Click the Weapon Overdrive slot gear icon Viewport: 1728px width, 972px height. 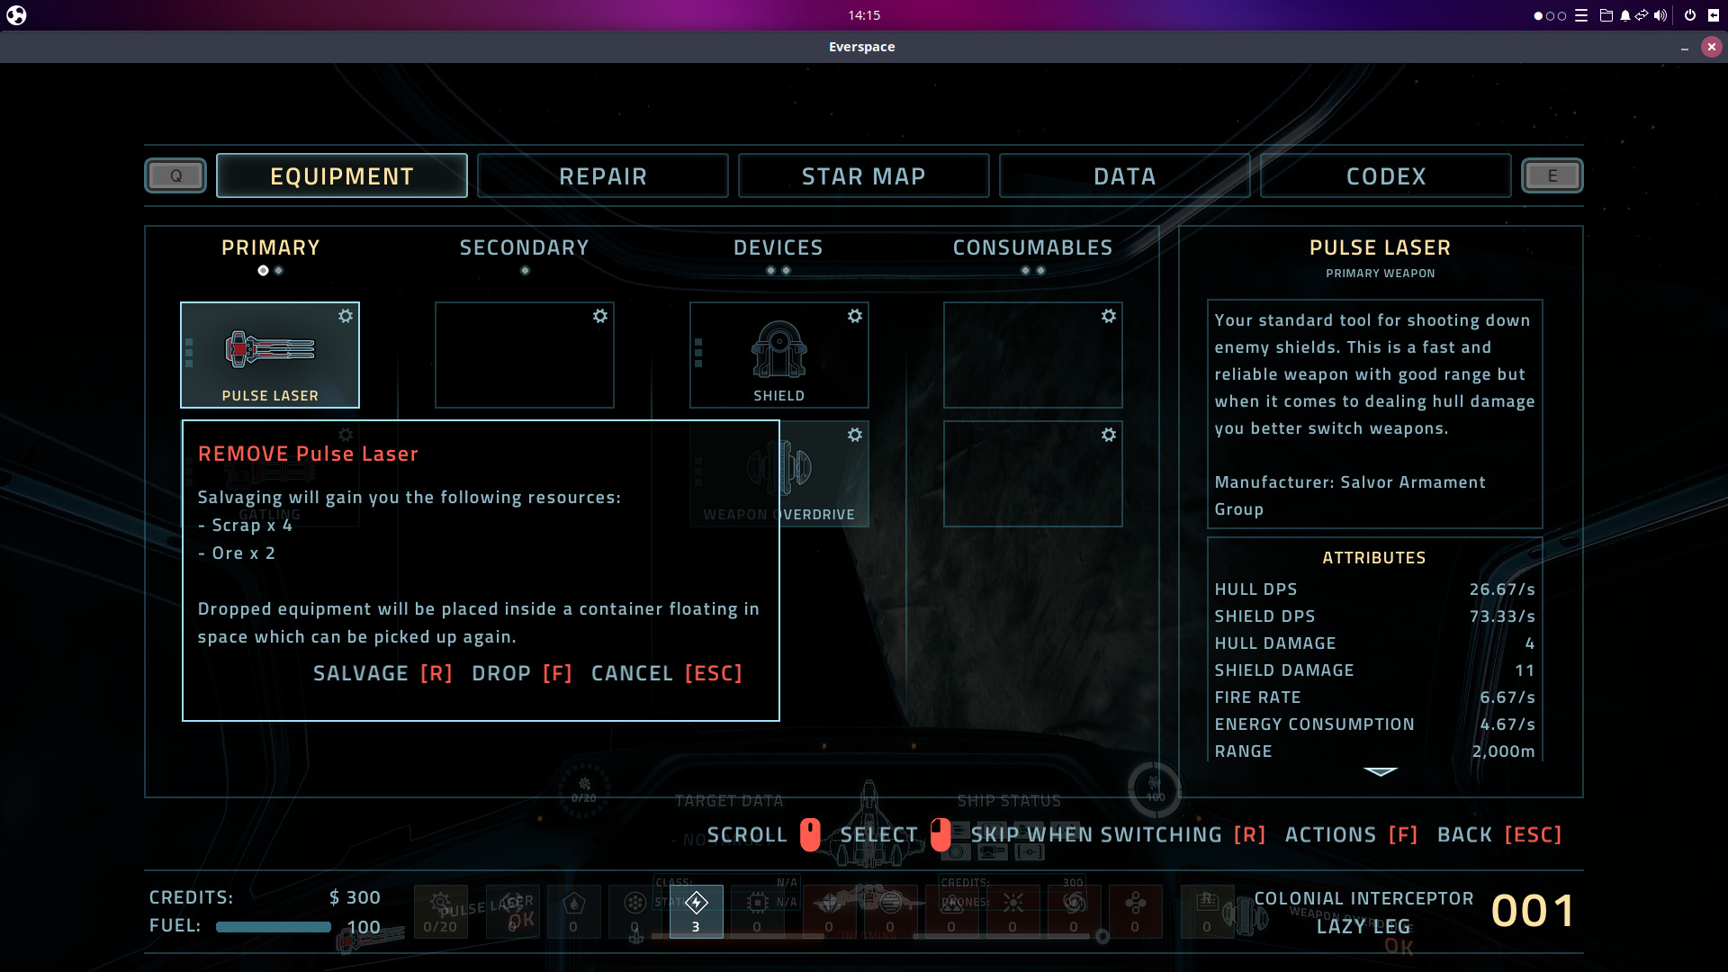click(x=855, y=435)
